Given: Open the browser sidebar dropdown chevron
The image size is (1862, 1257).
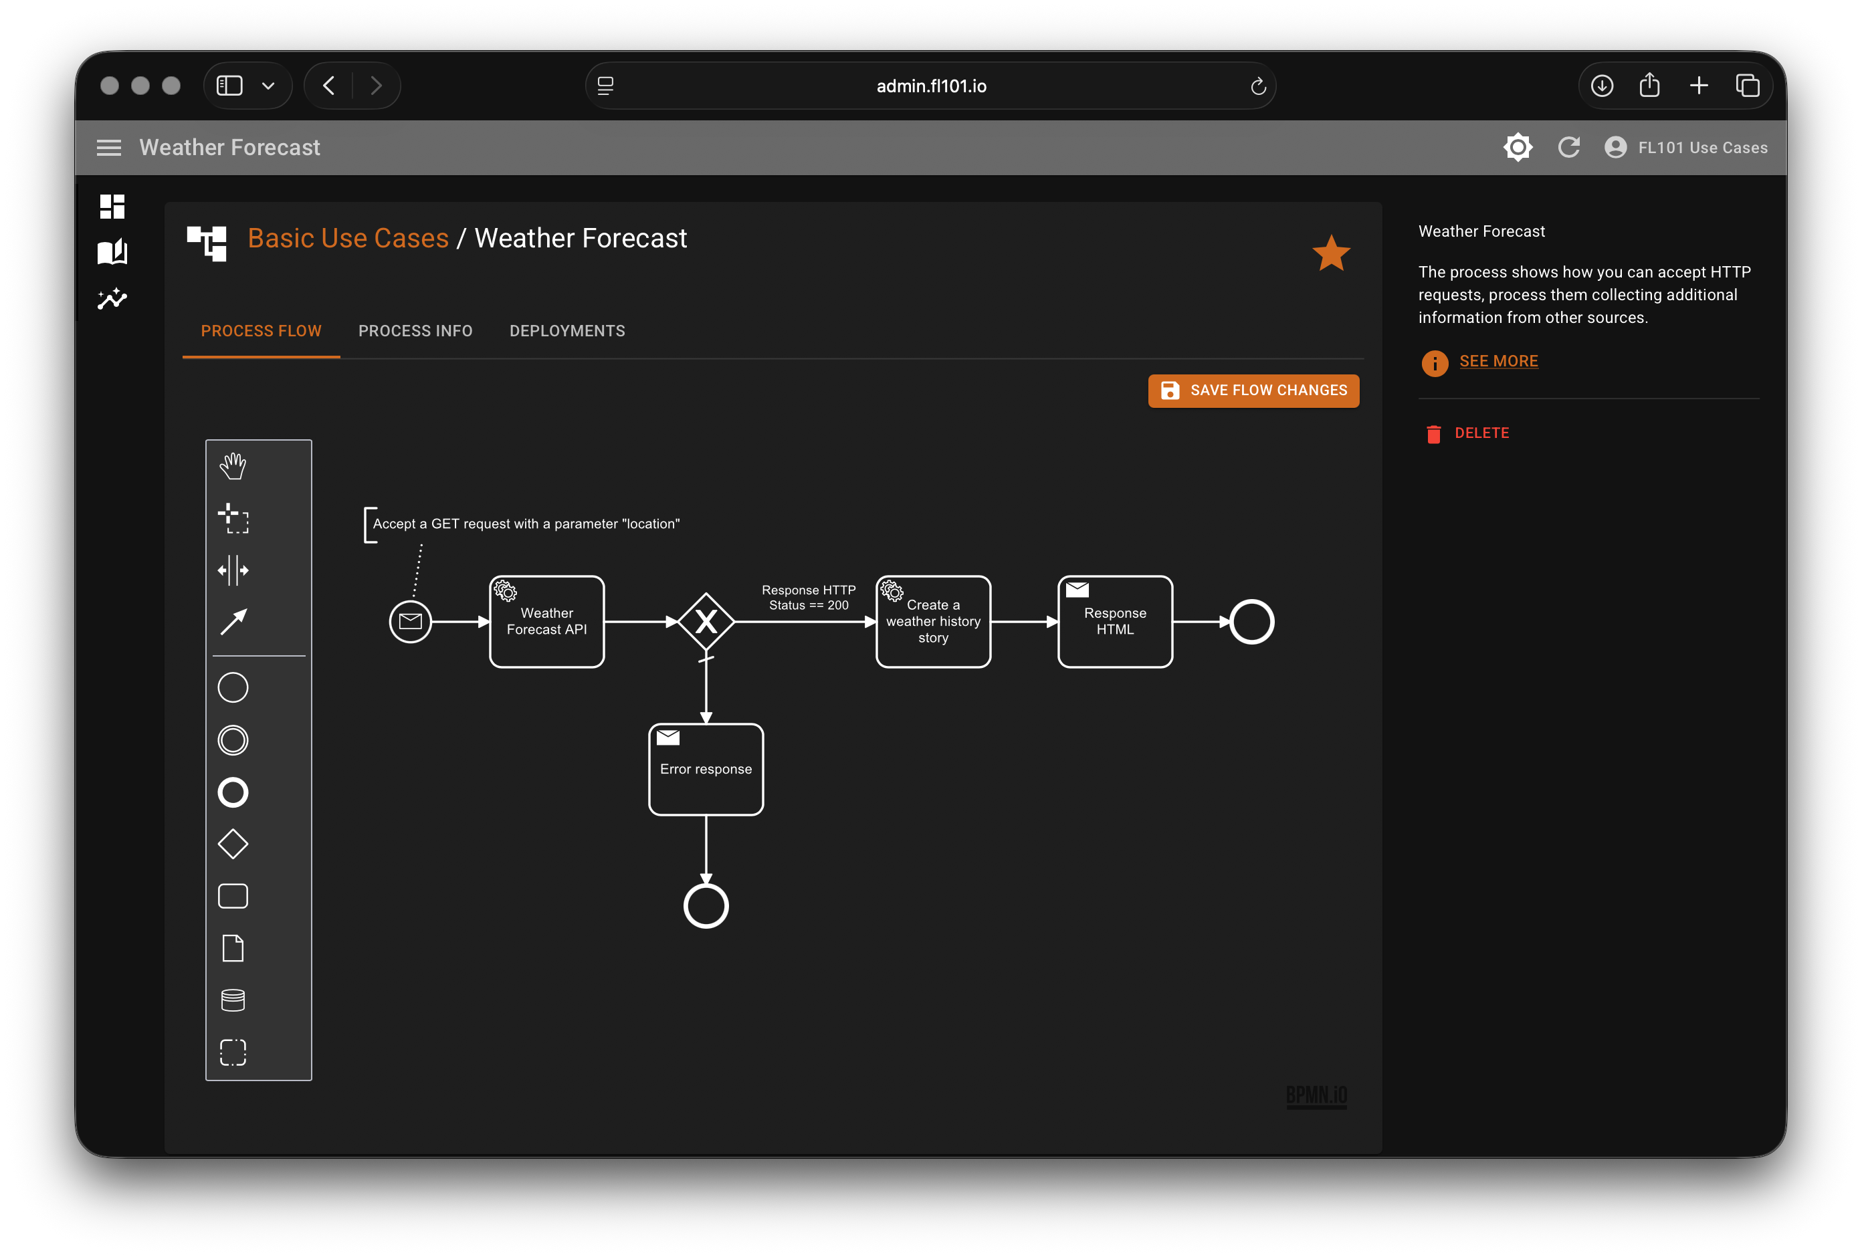Looking at the screenshot, I should [x=268, y=86].
